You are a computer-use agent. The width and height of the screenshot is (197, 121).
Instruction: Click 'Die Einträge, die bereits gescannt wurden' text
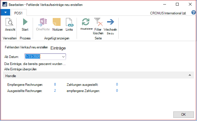(x=35, y=64)
